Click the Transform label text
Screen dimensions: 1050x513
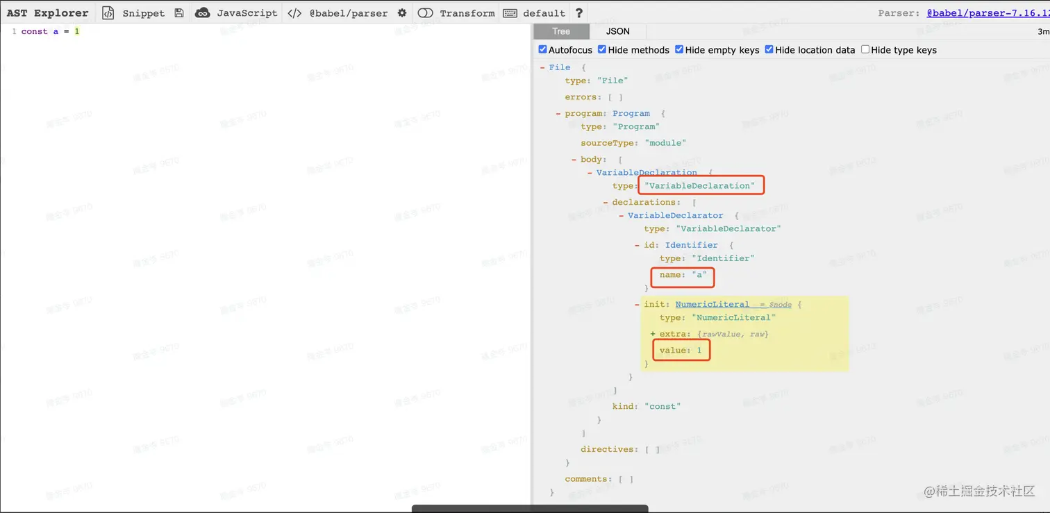click(467, 12)
